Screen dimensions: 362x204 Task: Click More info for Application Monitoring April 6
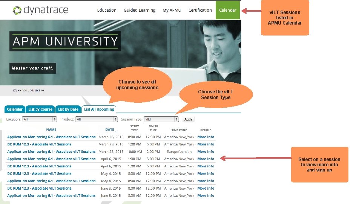206,159
